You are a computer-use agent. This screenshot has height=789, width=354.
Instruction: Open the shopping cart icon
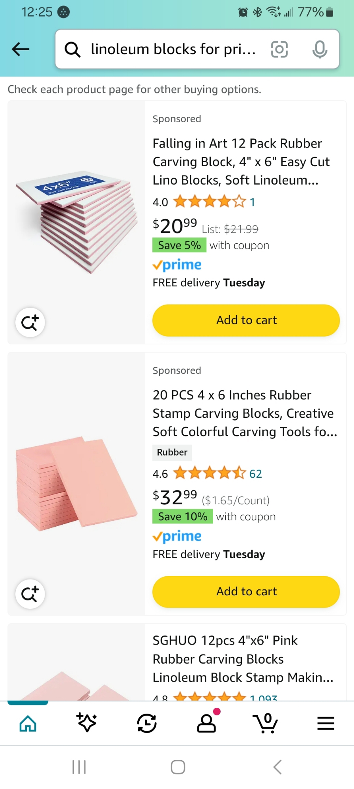[x=266, y=724]
